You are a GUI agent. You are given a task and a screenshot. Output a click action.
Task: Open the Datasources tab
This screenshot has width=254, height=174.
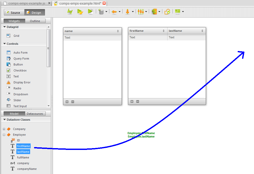(35, 114)
